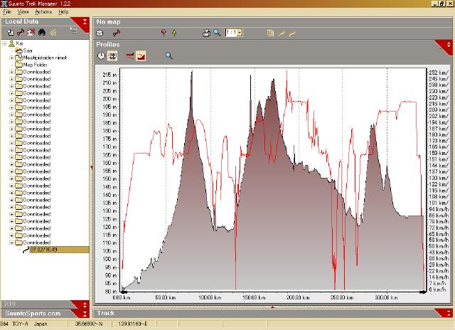This screenshot has width=455, height=330.
Task: Open the Help menu
Action: pos(63,11)
